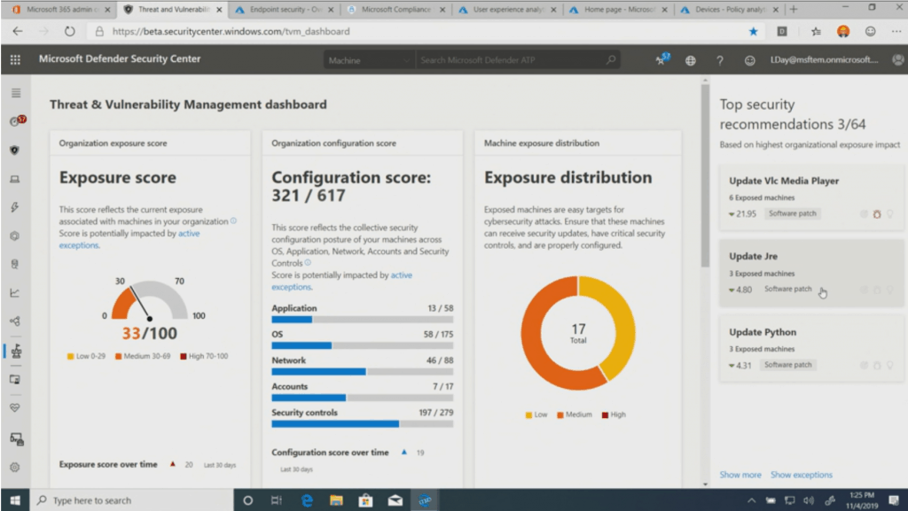
Task: Select the Threat & Vulnerability Management sidebar icon
Action: coord(16,351)
